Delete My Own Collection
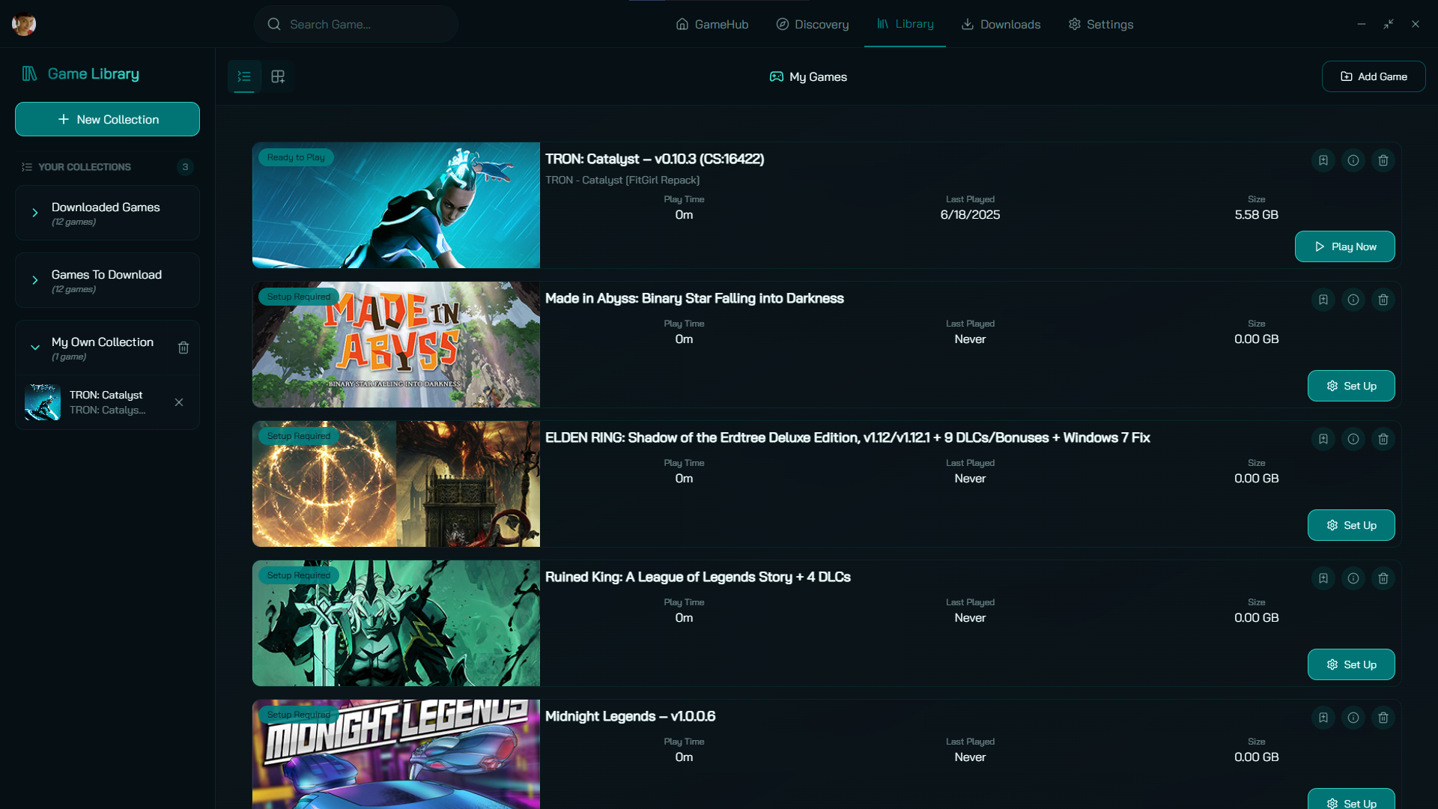1438x809 pixels. (x=183, y=348)
